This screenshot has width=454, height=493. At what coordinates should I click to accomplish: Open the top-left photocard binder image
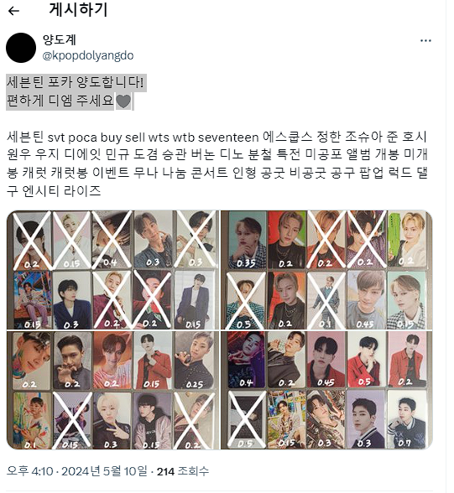pos(113,270)
